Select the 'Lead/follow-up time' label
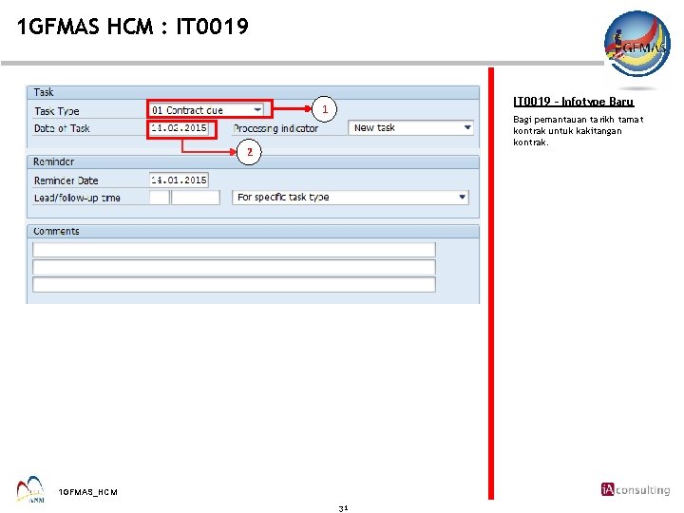Screen dimensions: 684x513 tap(77, 198)
